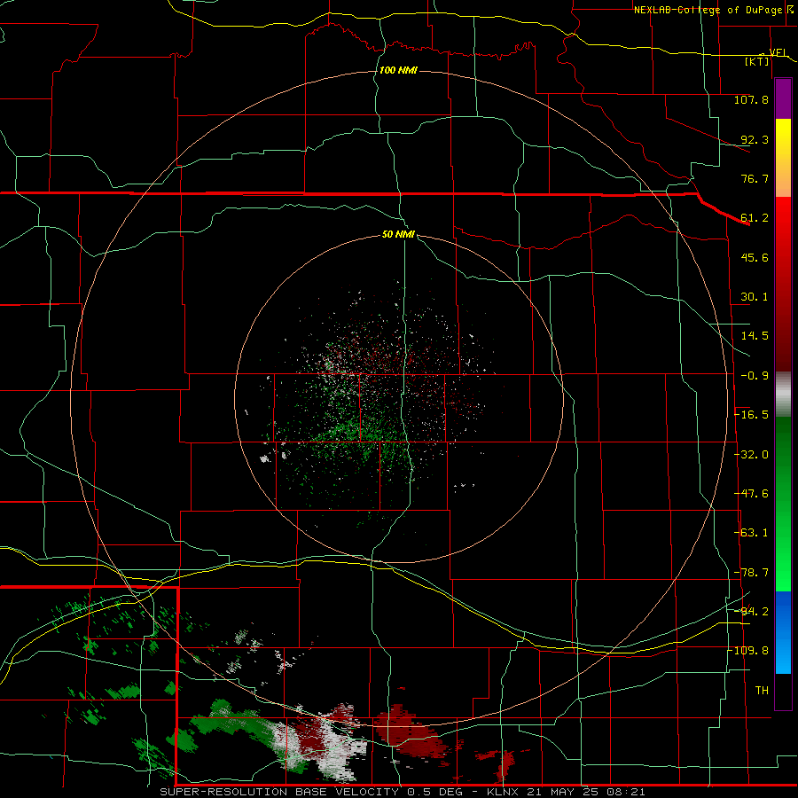Click the gray near-zero color bar segment

(x=783, y=395)
